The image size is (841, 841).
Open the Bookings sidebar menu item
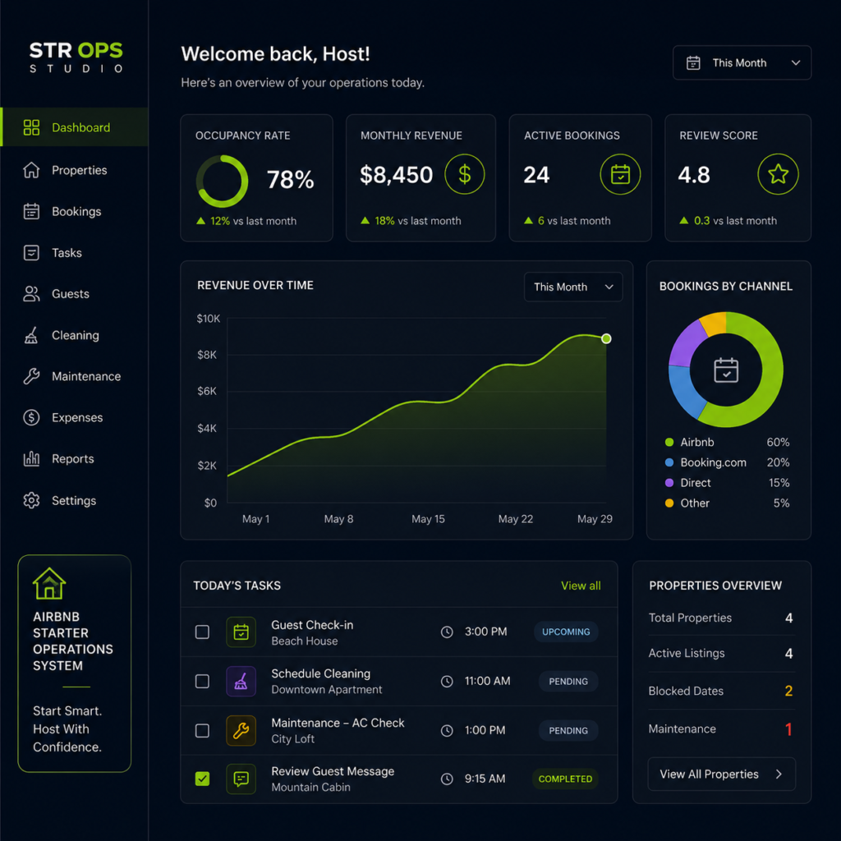click(x=75, y=211)
